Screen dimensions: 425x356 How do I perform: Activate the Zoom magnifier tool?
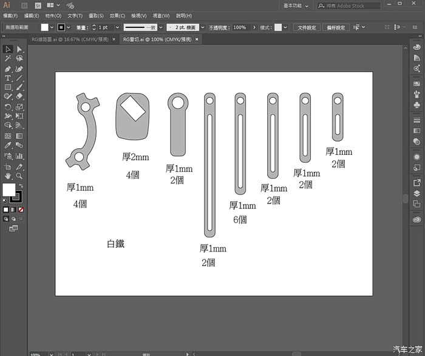click(19, 176)
